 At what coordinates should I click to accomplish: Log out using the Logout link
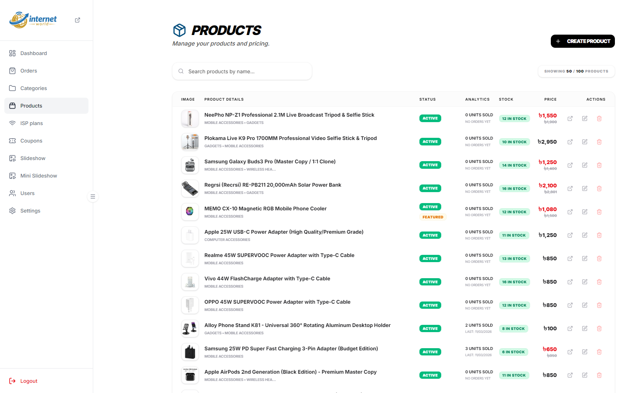click(x=28, y=381)
